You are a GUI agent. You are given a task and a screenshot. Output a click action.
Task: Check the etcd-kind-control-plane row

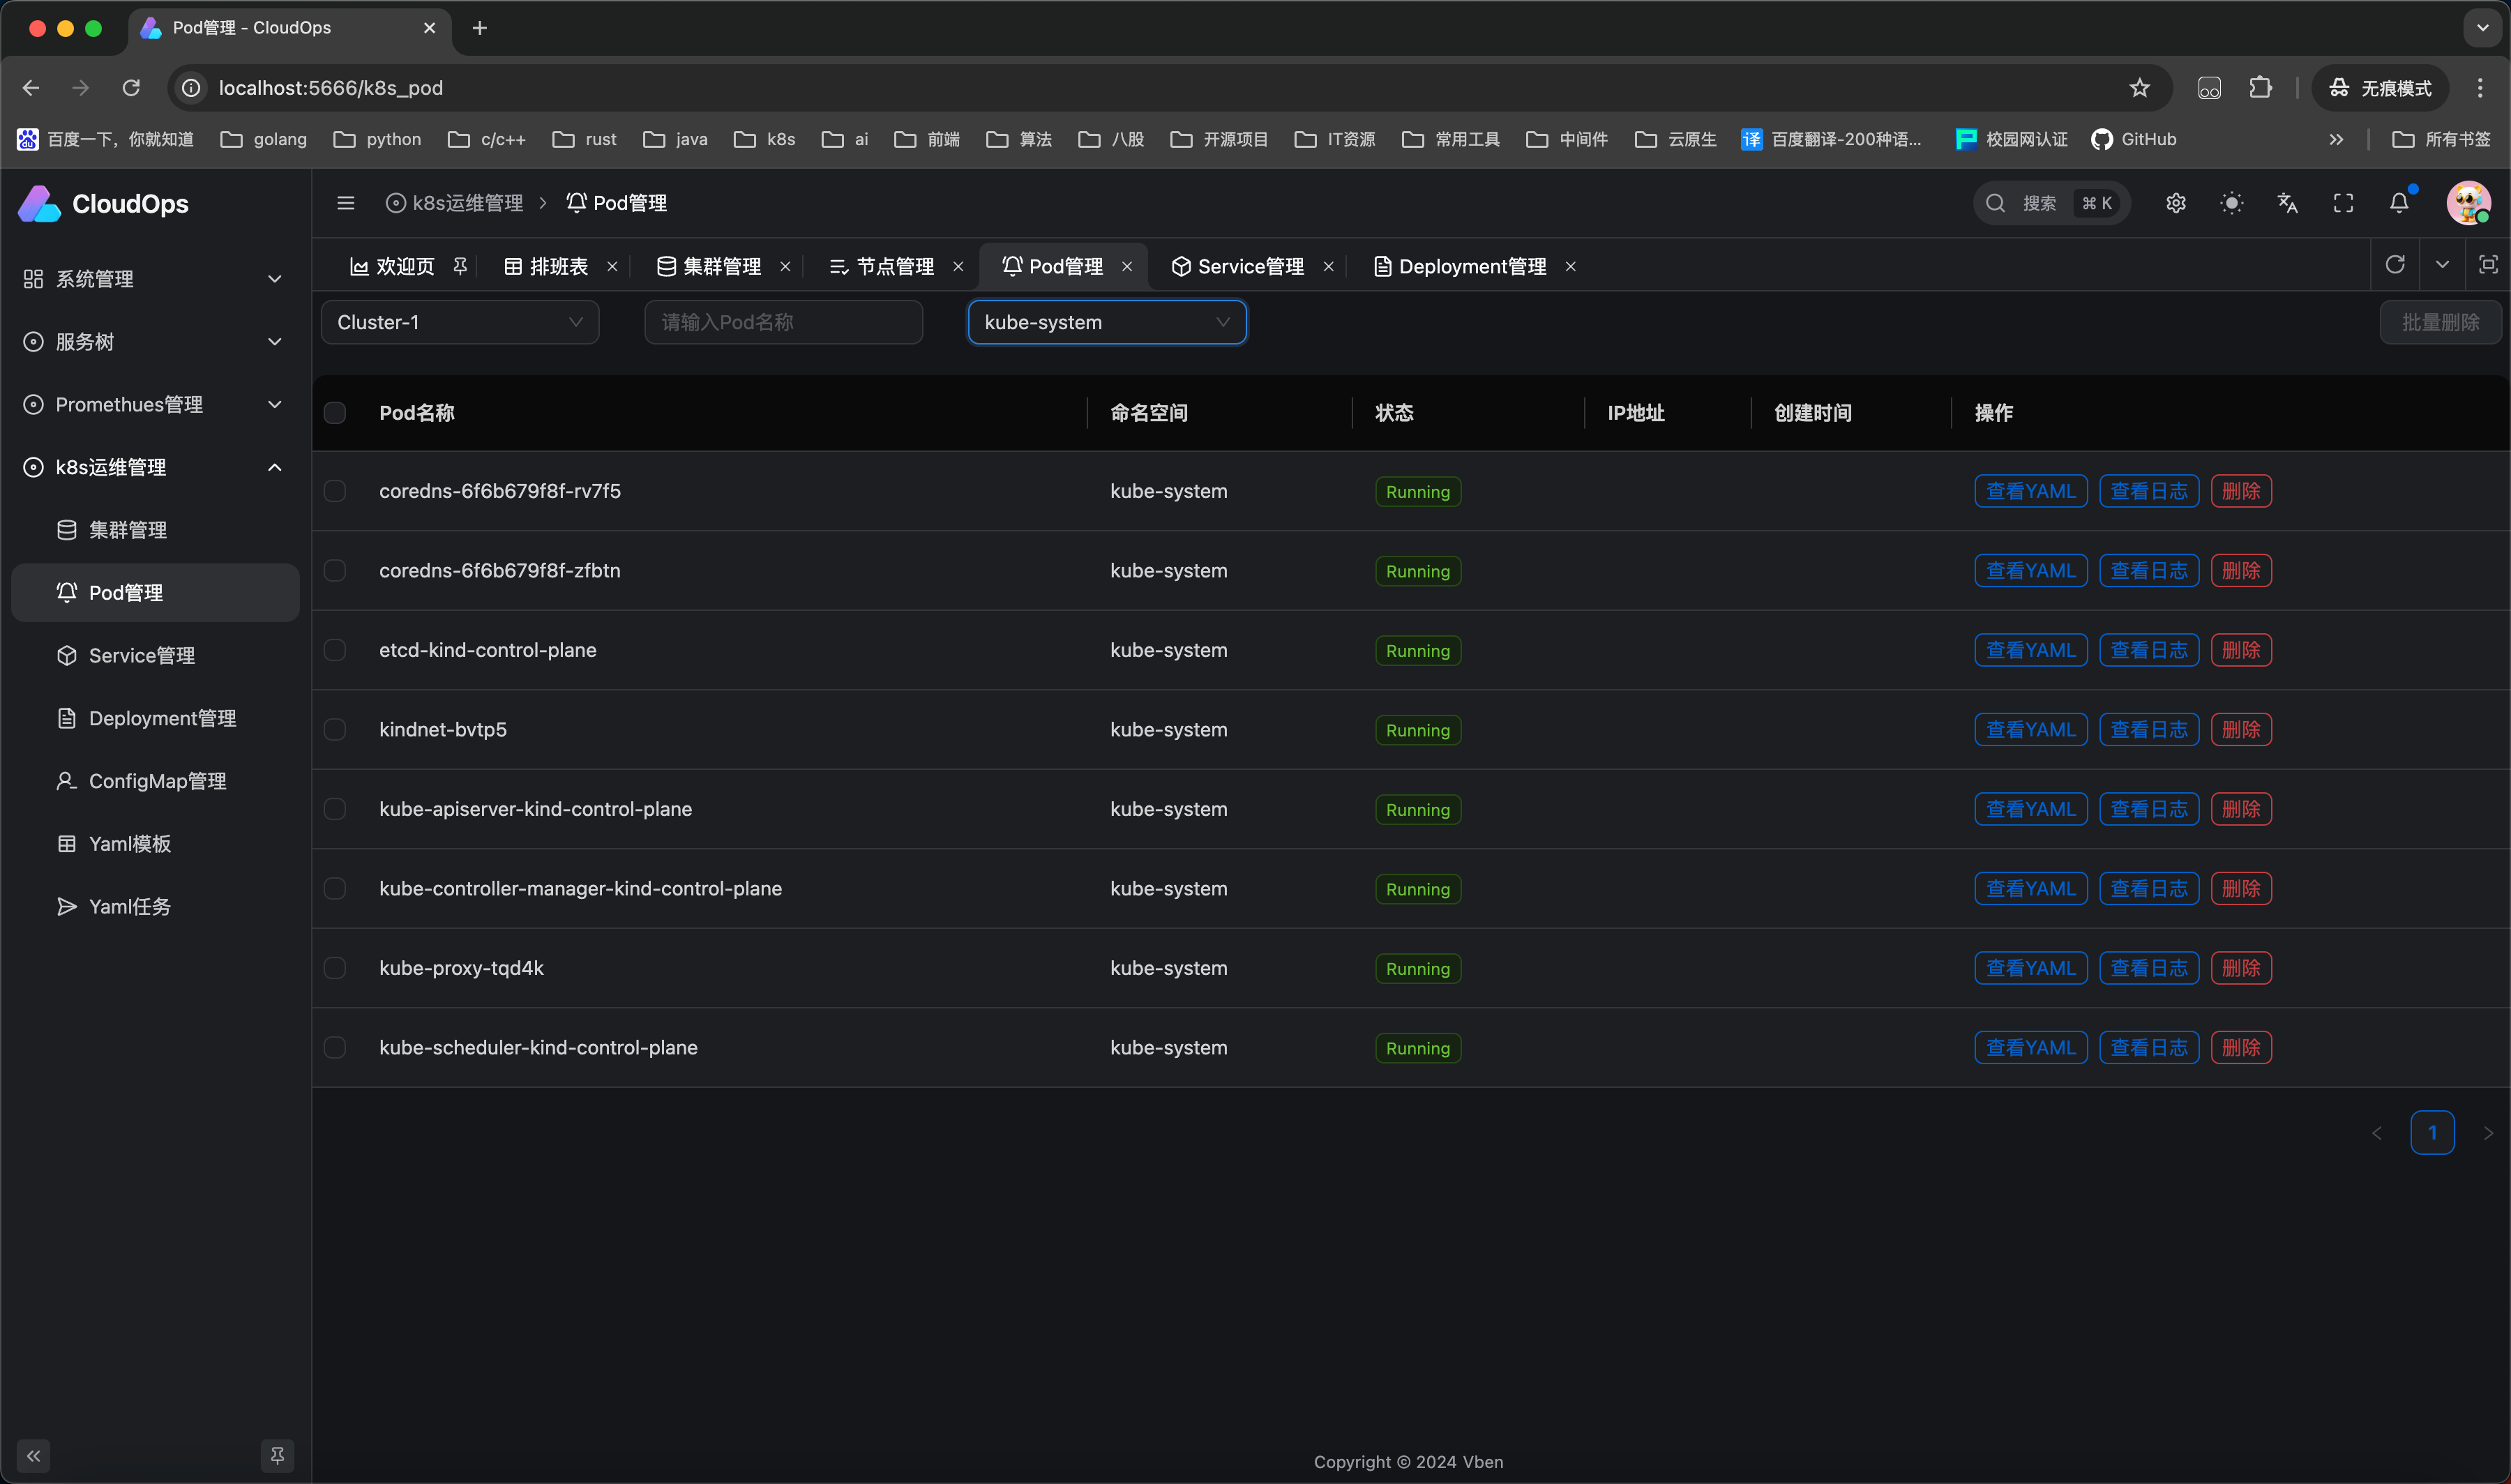[335, 650]
